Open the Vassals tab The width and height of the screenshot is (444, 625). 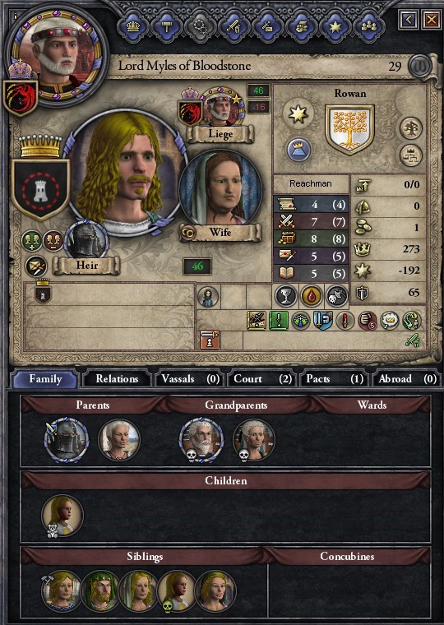point(190,378)
